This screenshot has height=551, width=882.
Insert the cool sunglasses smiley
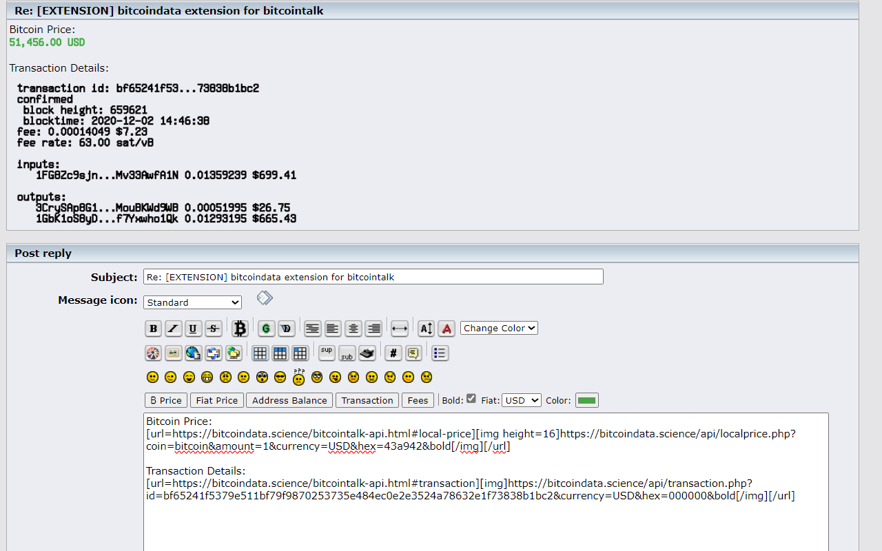click(280, 377)
